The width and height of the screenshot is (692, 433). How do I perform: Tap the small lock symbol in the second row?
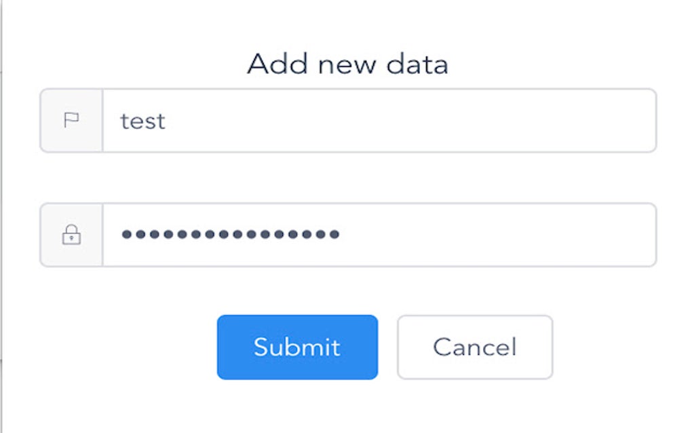[71, 235]
